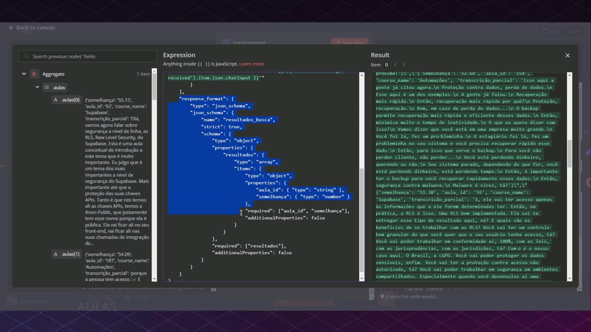
Task: Click the string type icon of aulas[0]
Action: pyautogui.click(x=56, y=100)
